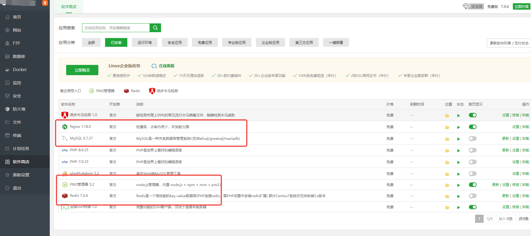Viewport: 531px width, 236px height.
Task: Click 更新 for MySQL 5.7.37
Action: pos(506,139)
